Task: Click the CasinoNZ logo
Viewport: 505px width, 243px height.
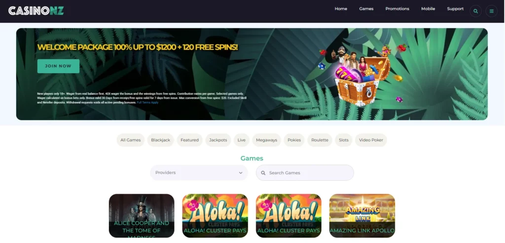Action: click(36, 11)
